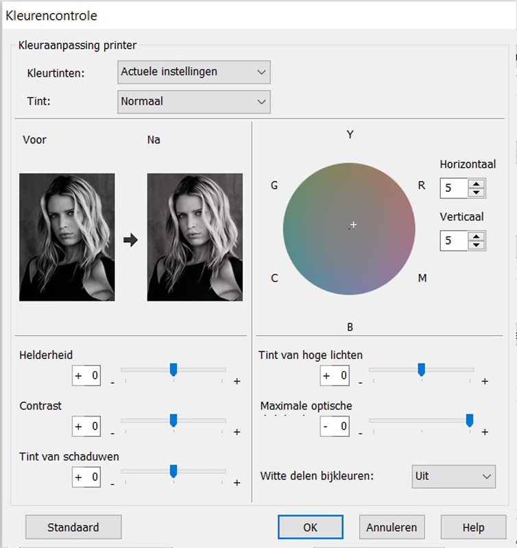The width and height of the screenshot is (517, 548).
Task: Click the Maximale optische slider handle
Action: tap(470, 421)
